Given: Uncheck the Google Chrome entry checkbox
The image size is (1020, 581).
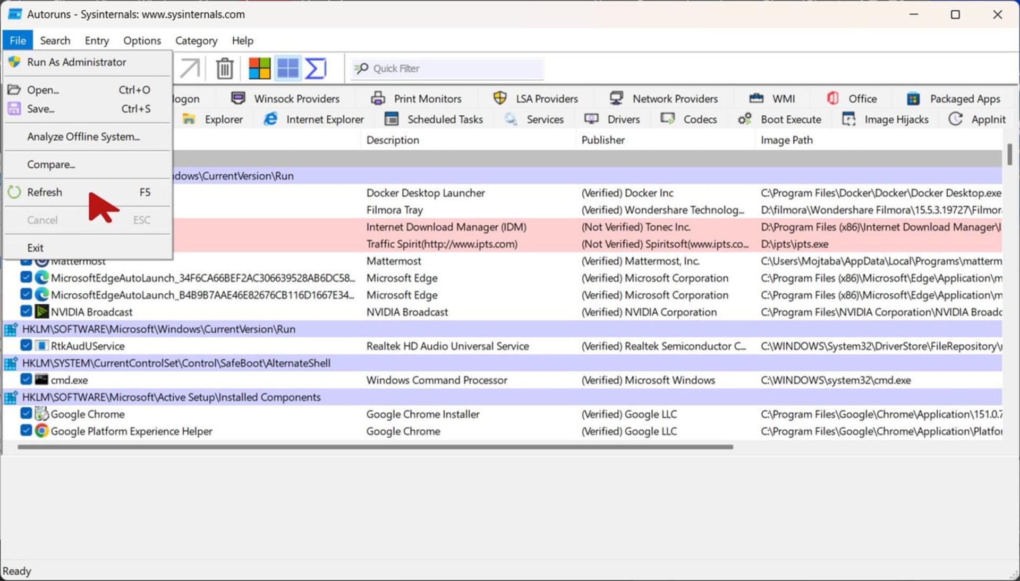Looking at the screenshot, I should click(x=26, y=413).
